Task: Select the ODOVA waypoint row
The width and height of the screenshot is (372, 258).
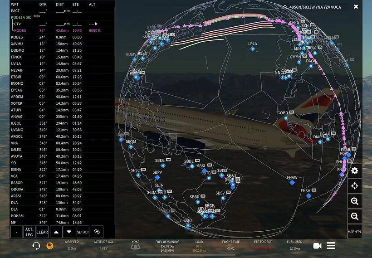Action: (x=62, y=190)
